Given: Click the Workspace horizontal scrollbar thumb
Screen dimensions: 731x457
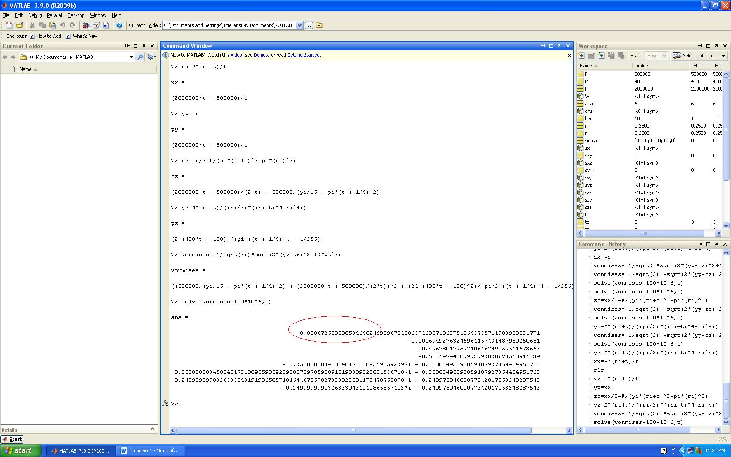Looking at the screenshot, I should 645,233.
